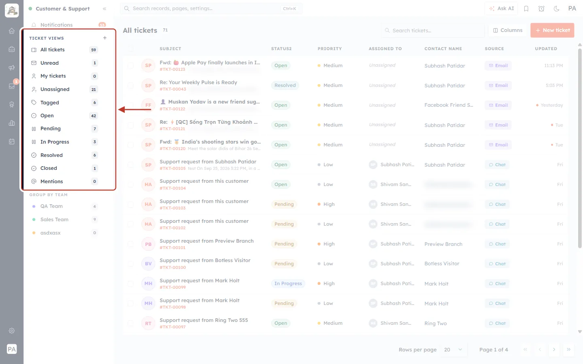Click the bookmark icon in top bar
Screen dimensions: 583x364
[x=526, y=8]
